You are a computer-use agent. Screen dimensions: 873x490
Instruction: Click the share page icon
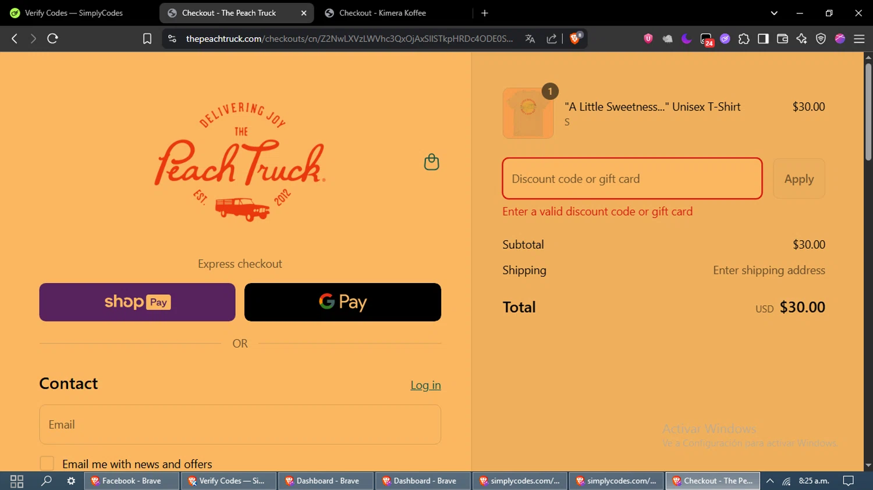coord(551,38)
